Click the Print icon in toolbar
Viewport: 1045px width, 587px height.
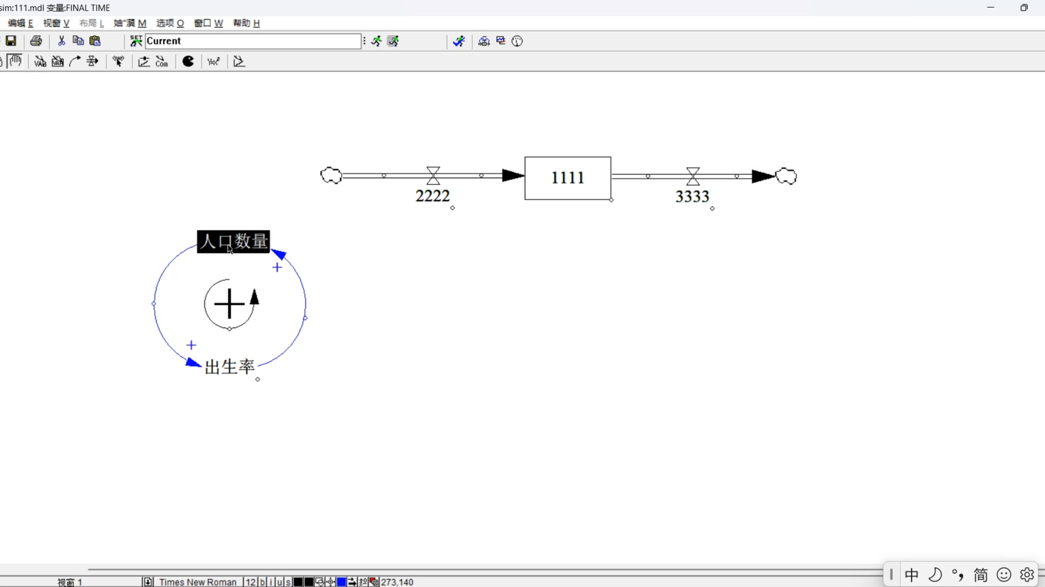click(x=36, y=41)
